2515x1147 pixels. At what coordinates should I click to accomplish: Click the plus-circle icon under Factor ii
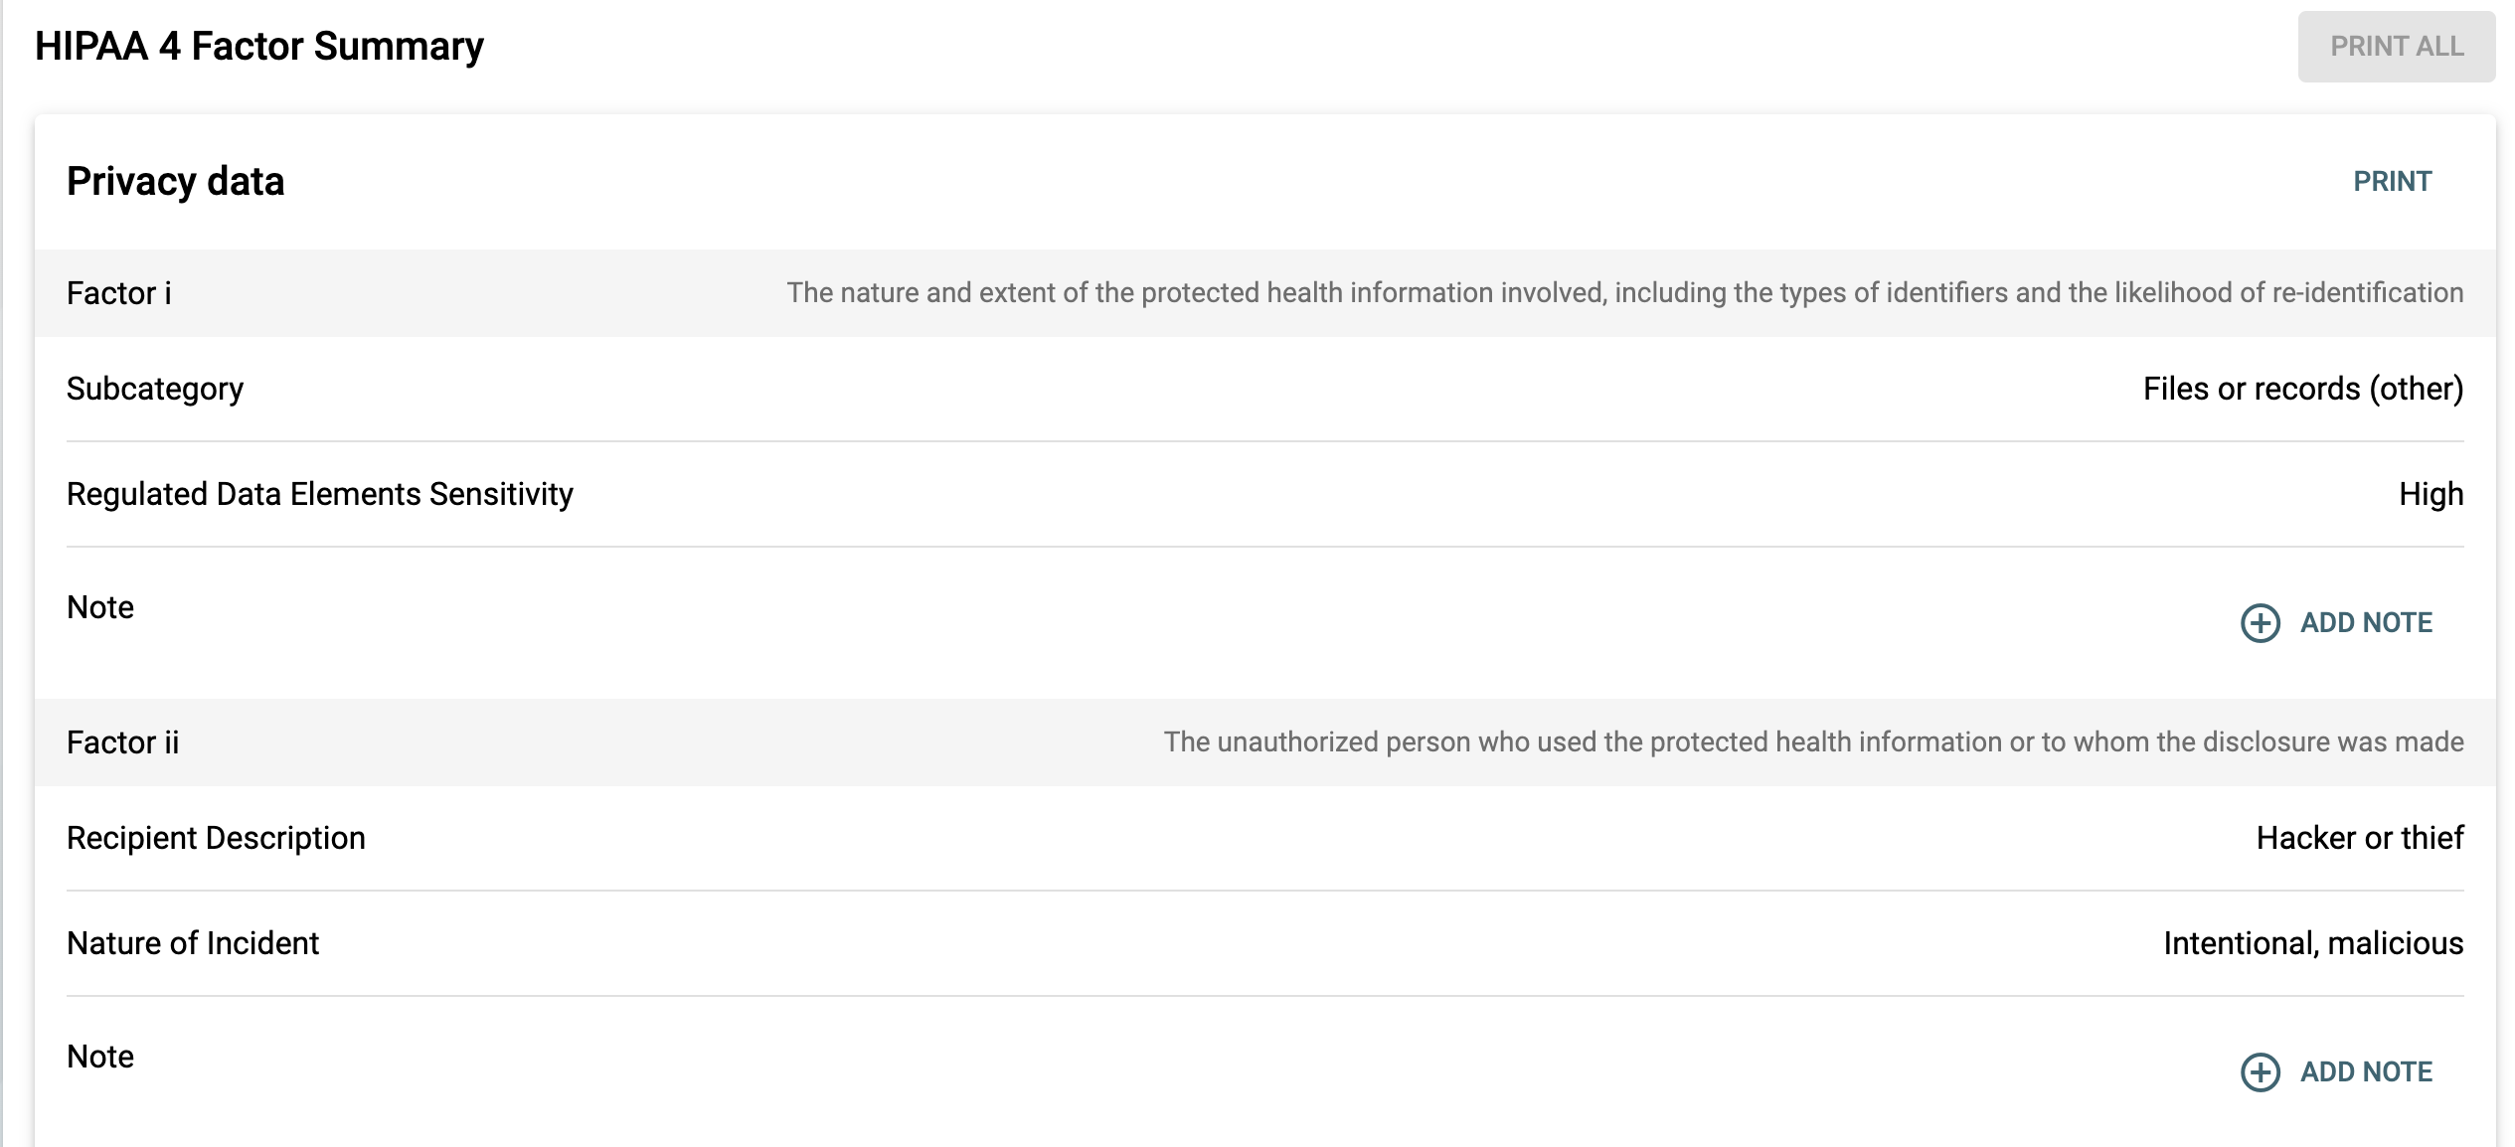tap(2260, 1072)
